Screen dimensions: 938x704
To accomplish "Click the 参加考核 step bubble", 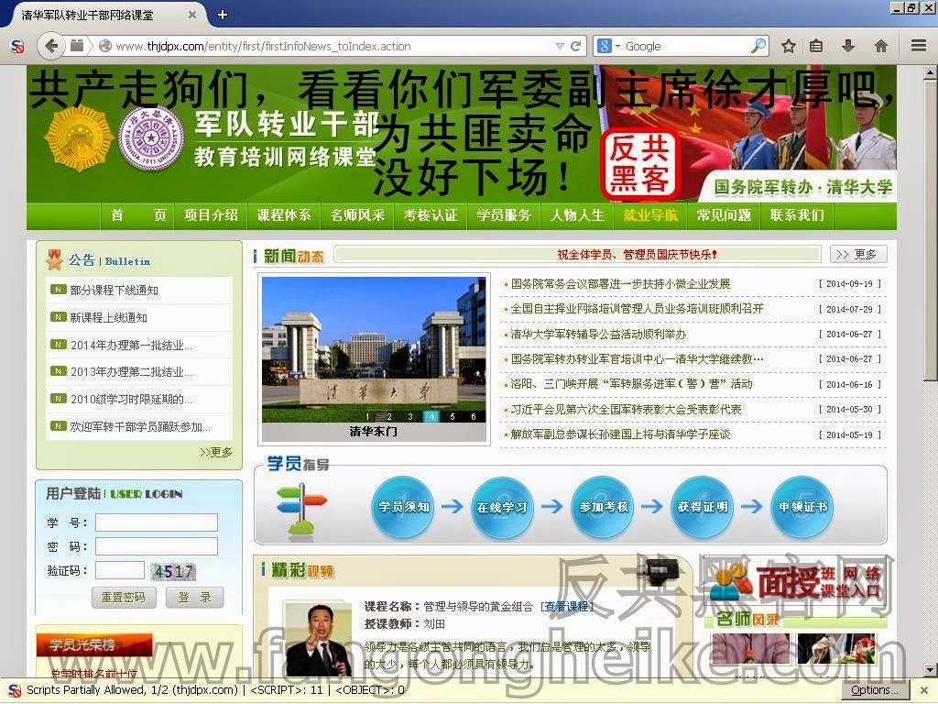I will 603,507.
